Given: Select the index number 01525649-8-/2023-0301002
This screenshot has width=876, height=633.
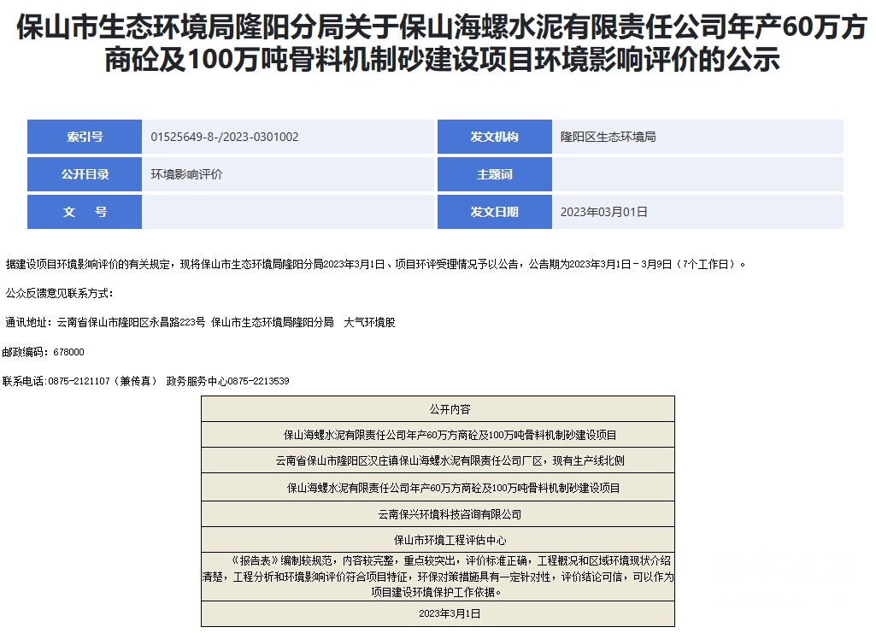Looking at the screenshot, I should 225,137.
